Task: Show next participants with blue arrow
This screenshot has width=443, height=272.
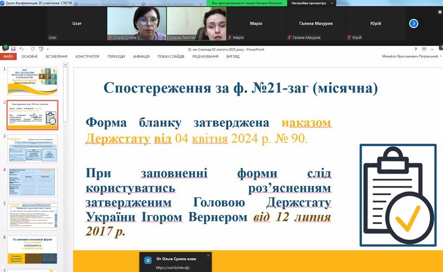Action: (x=414, y=23)
